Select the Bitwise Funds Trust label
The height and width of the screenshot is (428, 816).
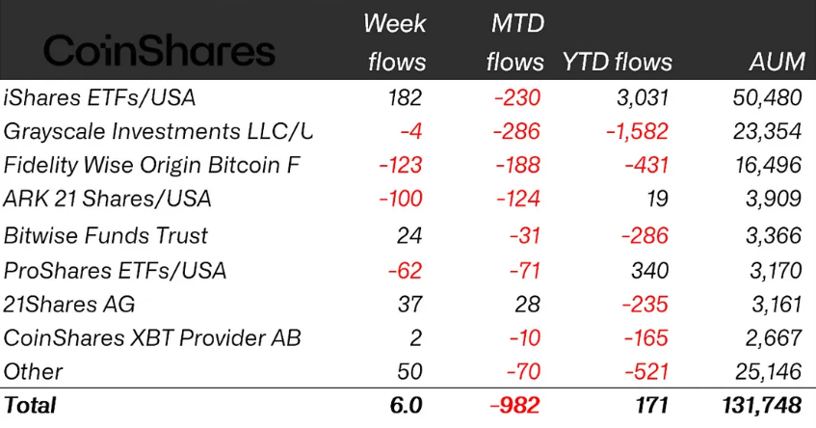[x=106, y=235]
